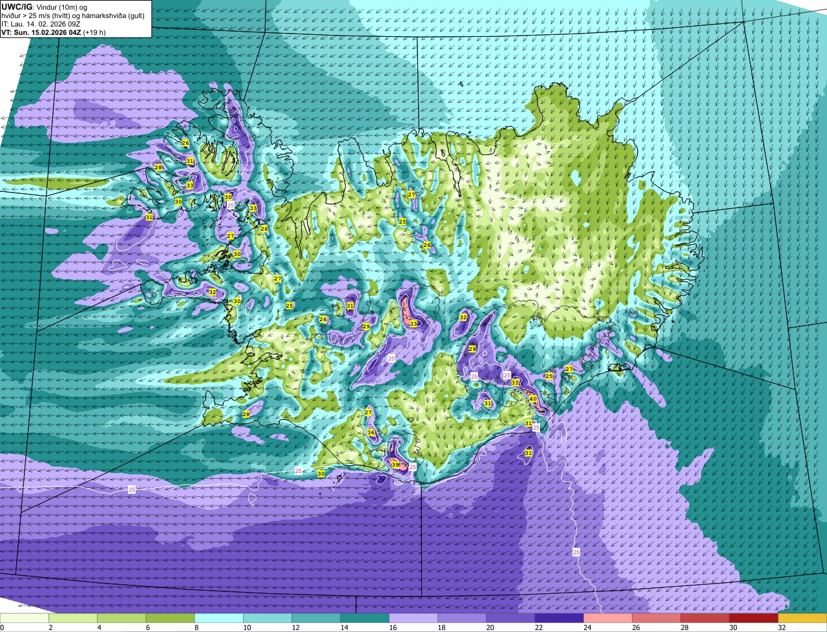Click the yellow gust label 39
827x632 pixels.
(395, 465)
